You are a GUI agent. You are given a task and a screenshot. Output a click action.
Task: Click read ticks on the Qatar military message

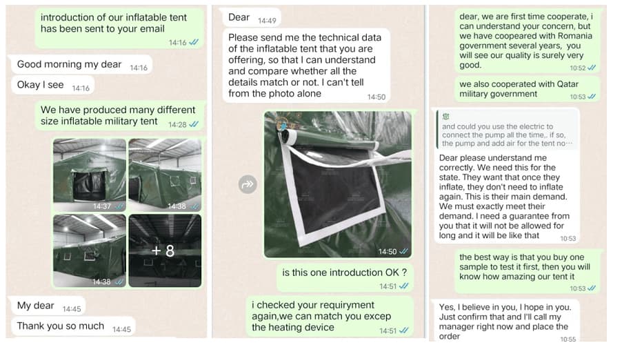(x=592, y=97)
